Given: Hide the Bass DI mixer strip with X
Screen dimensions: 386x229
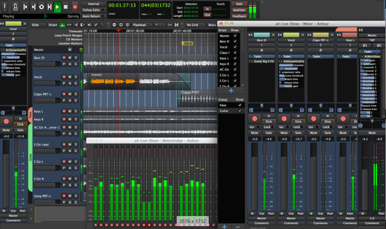Looking at the screenshot, I should (273, 35).
